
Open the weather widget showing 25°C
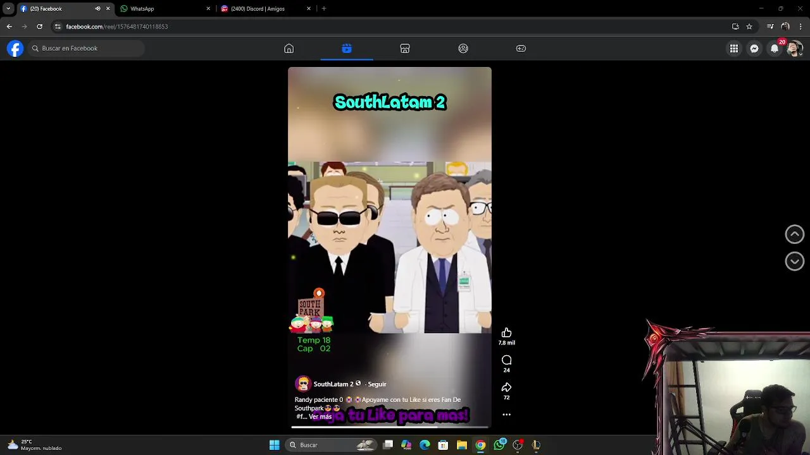tap(34, 445)
